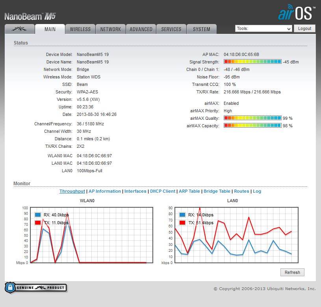Click the Logout button
The image size is (321, 307).
point(304,28)
